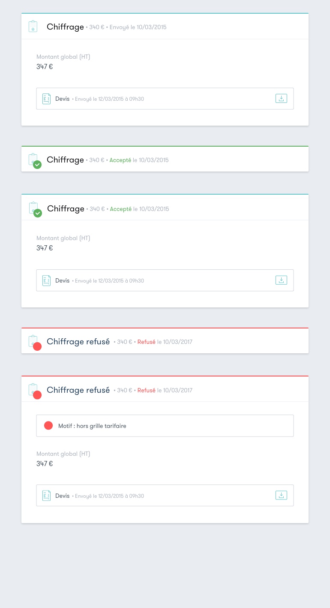Click the red status dot on the expanded Chiffrage refusé
Screen dimensions: 330x608
click(x=37, y=395)
